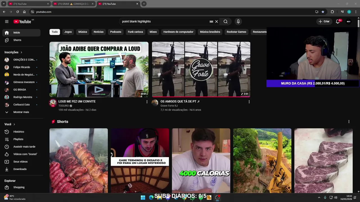Open Gêmeos Investem subscription
The width and height of the screenshot is (360, 202).
tap(21, 82)
